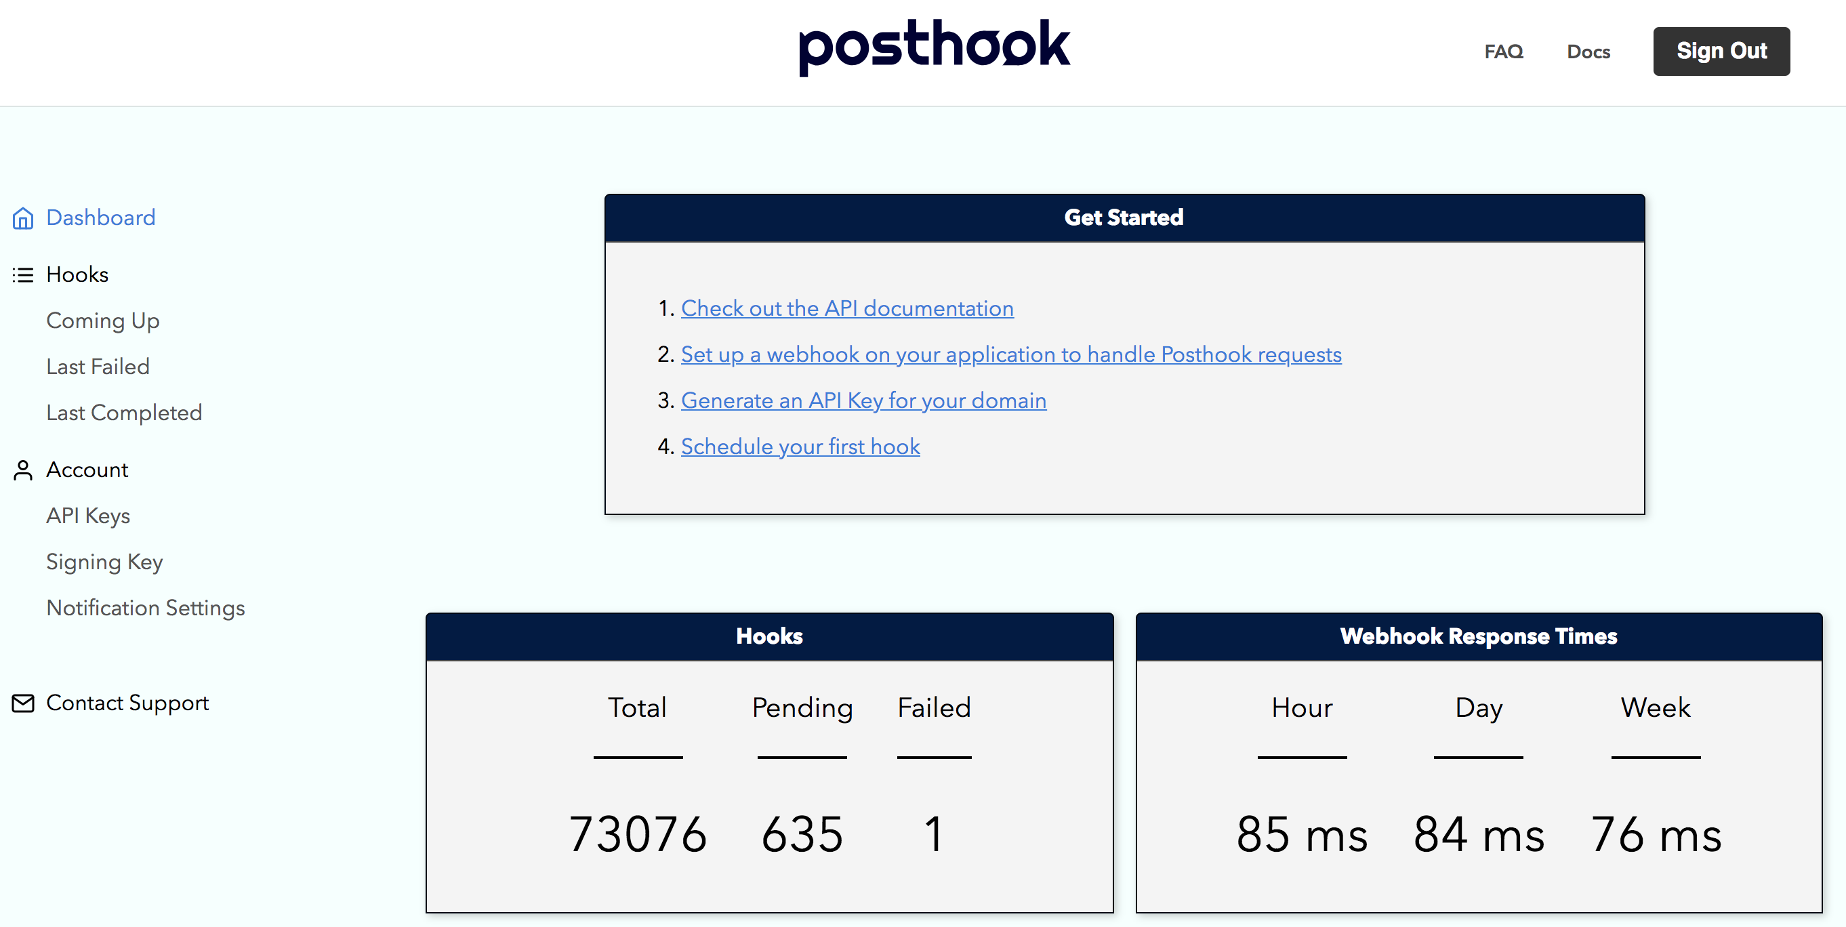Click the posthook logo
Image resolution: width=1846 pixels, height=927 pixels.
pos(934,47)
